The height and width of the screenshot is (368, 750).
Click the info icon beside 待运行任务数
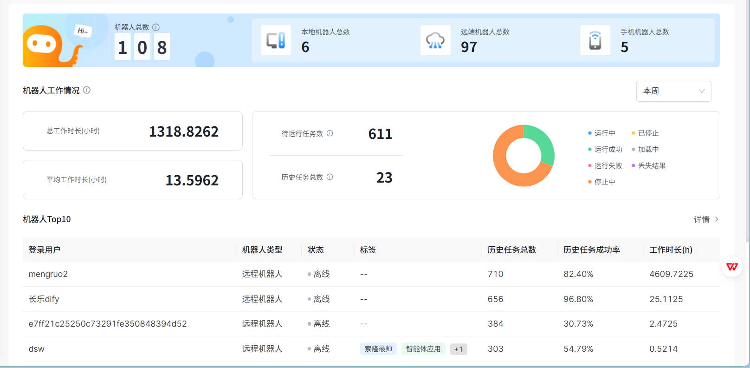coord(330,133)
